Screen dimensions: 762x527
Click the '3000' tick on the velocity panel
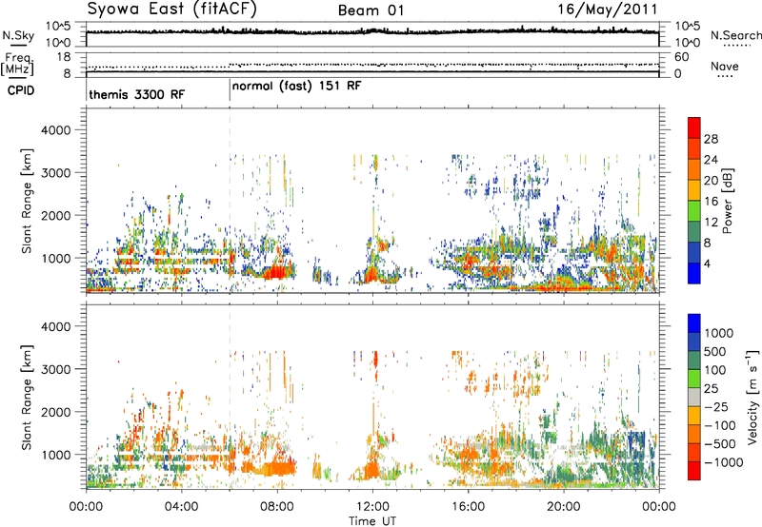[55, 369]
